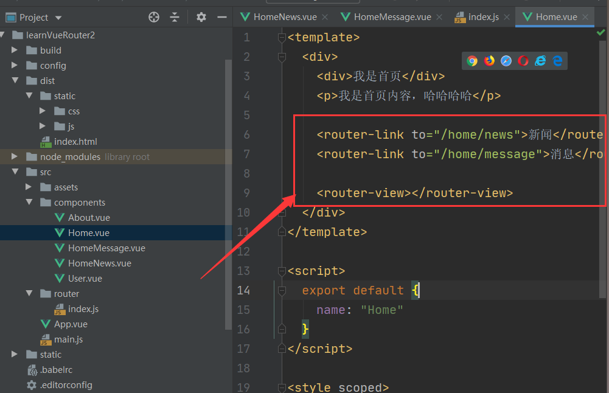The width and height of the screenshot is (609, 393).
Task: Open App.vue in the project tree
Action: click(71, 324)
